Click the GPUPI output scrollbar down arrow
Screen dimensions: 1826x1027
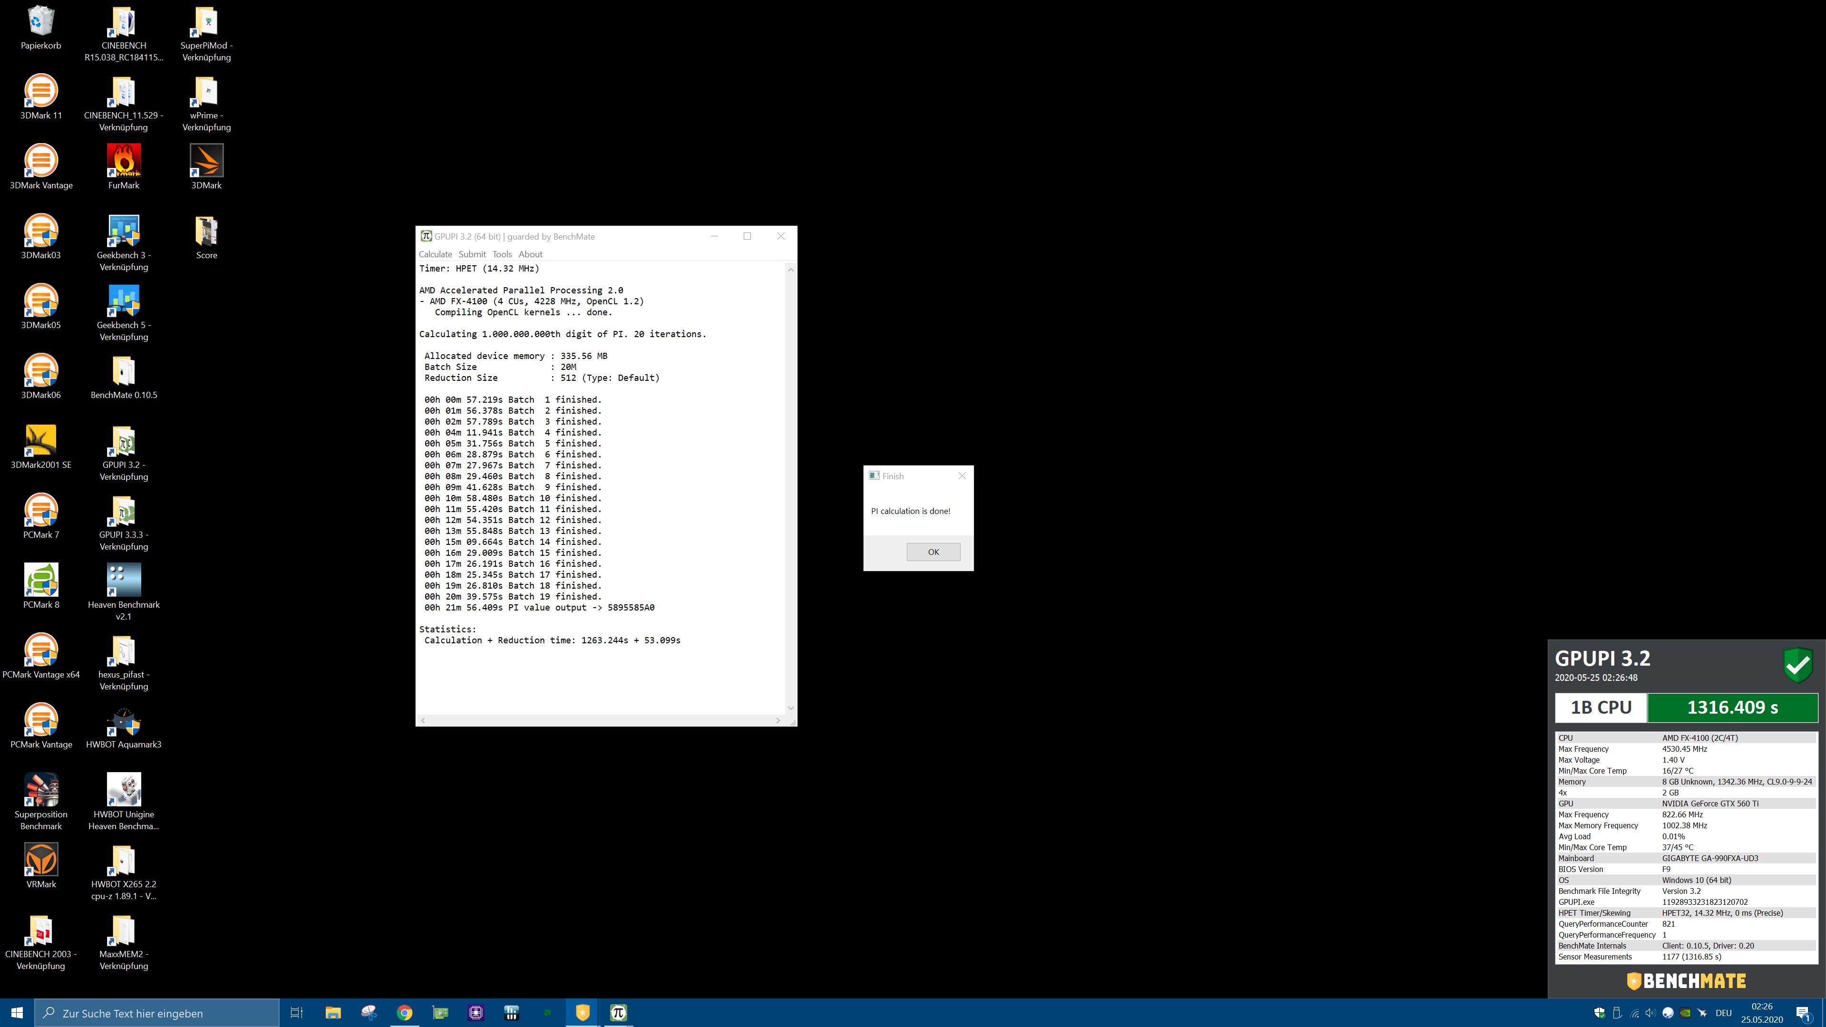pyautogui.click(x=791, y=708)
